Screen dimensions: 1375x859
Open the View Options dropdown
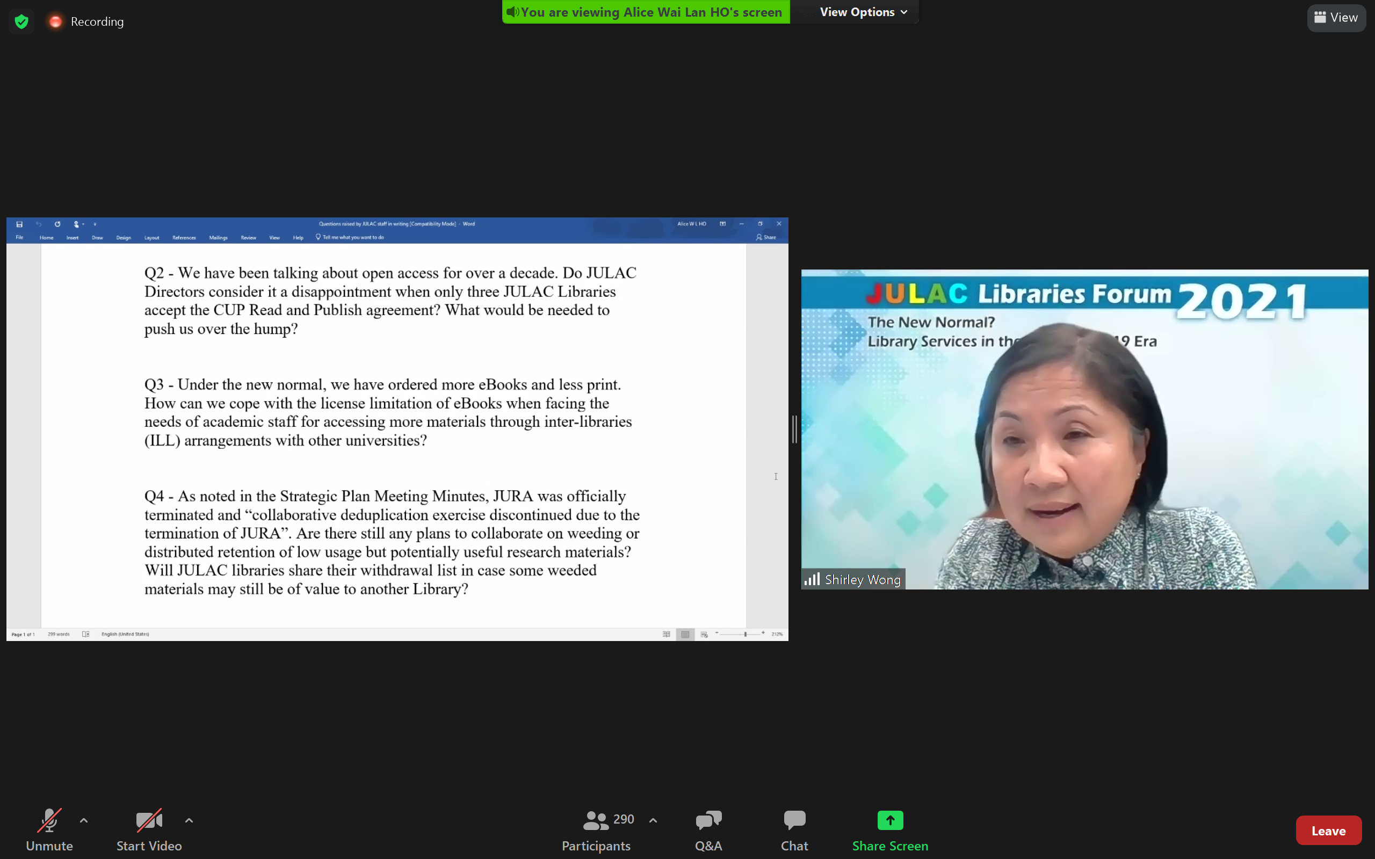point(863,12)
